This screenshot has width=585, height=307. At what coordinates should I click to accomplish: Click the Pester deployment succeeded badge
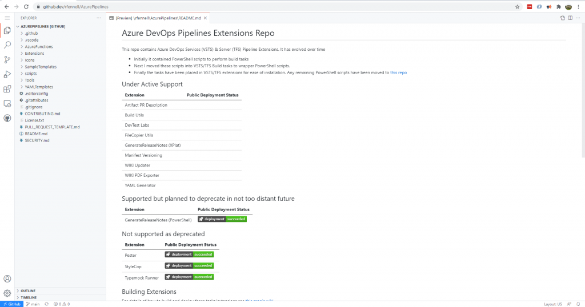pyautogui.click(x=189, y=255)
